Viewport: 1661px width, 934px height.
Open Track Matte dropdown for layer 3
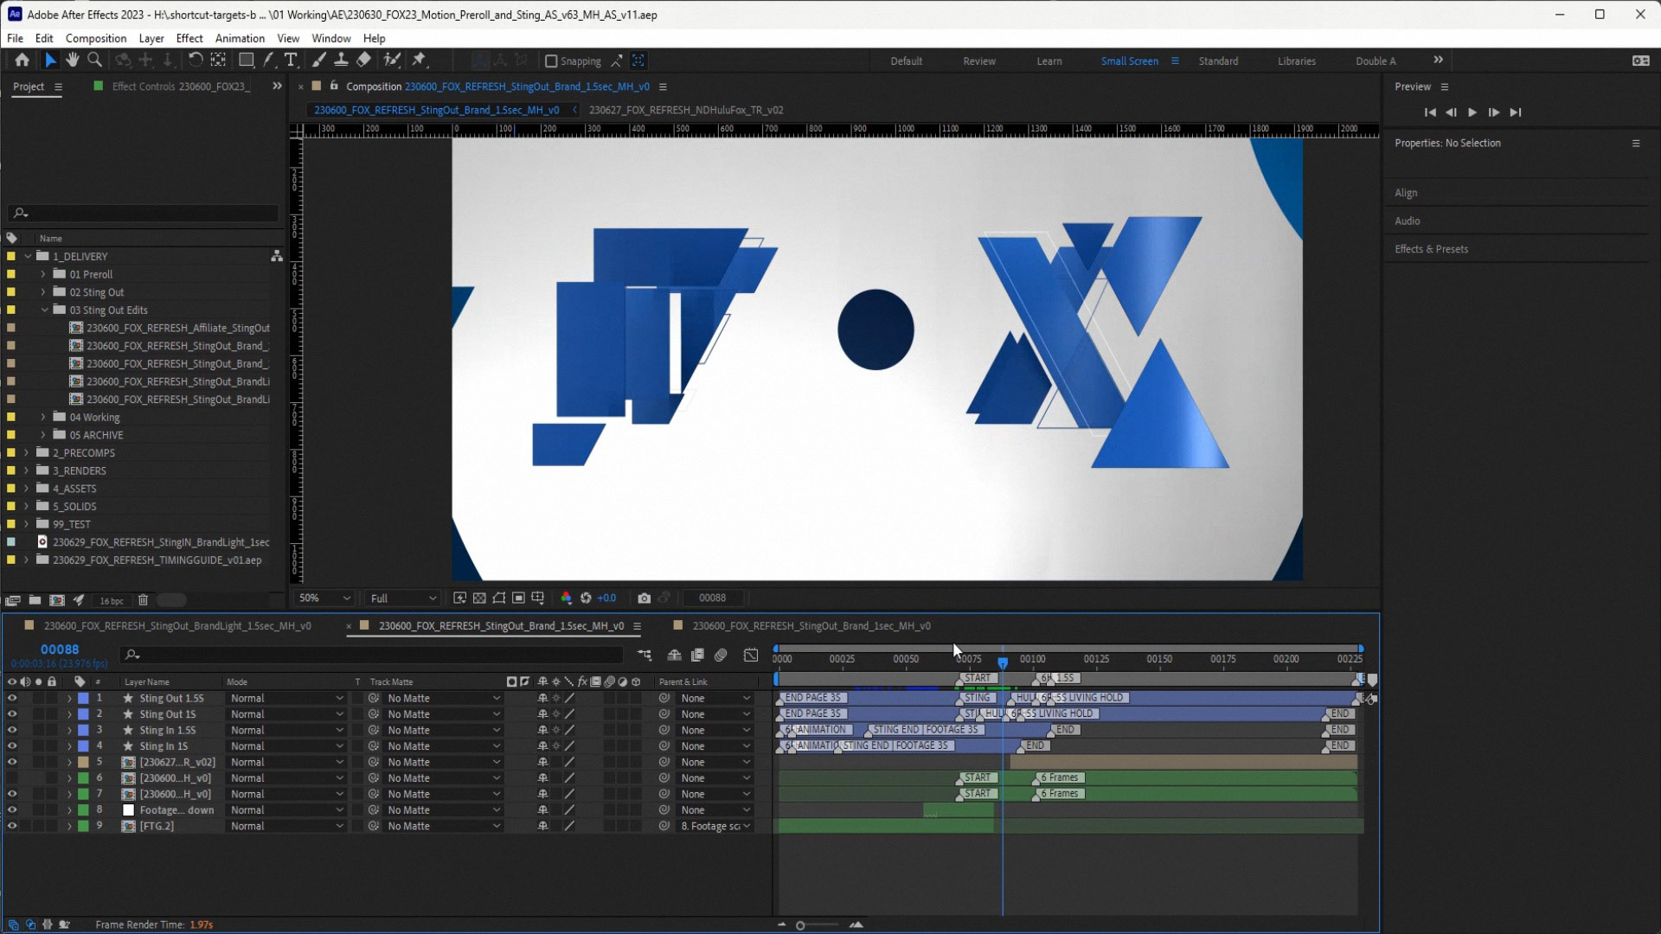[x=443, y=730]
